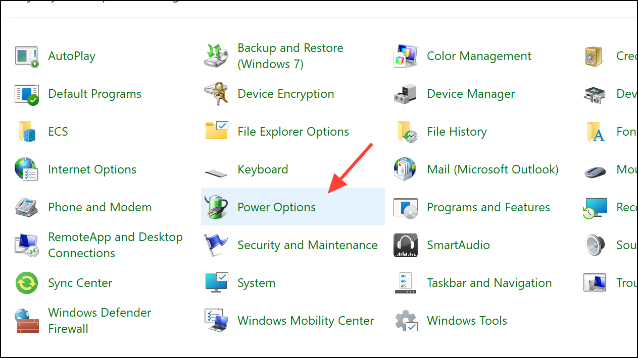Image resolution: width=638 pixels, height=358 pixels.
Task: Open Programs and Features
Action: pyautogui.click(x=488, y=207)
